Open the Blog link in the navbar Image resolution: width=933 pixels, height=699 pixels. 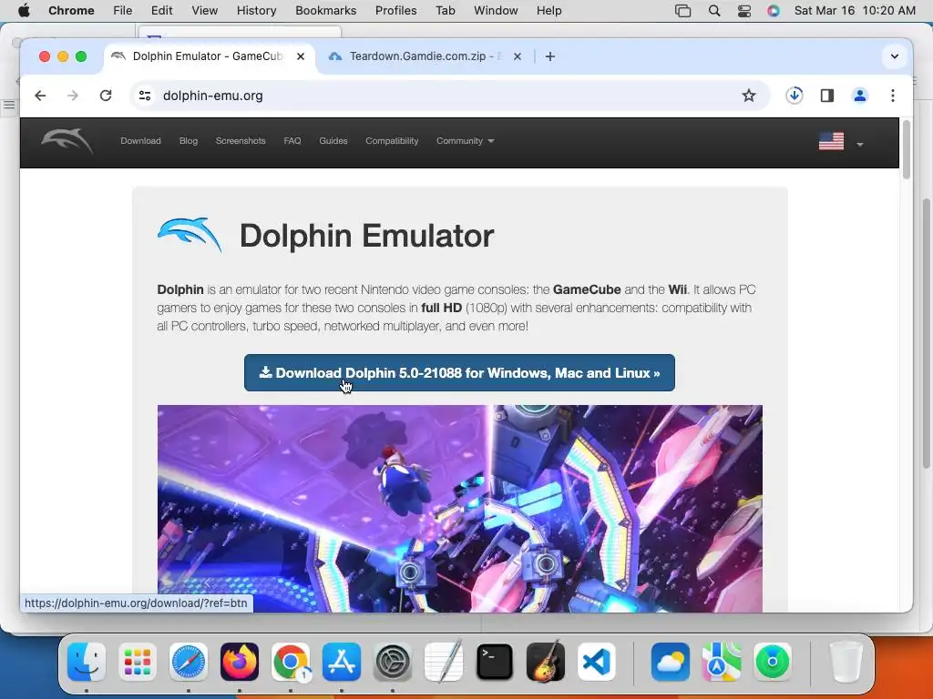[188, 141]
